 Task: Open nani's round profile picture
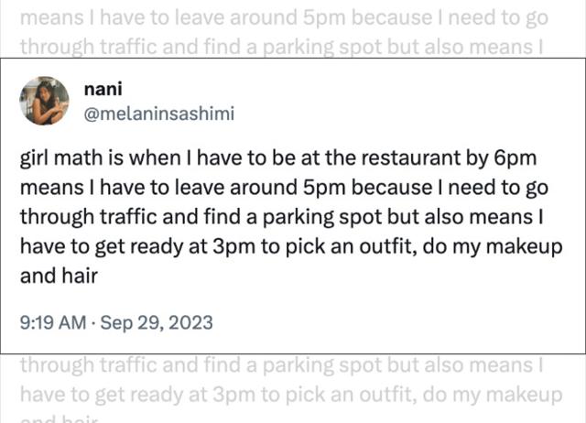[x=44, y=101]
